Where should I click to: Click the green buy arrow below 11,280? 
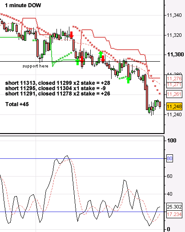[x=129, y=80]
